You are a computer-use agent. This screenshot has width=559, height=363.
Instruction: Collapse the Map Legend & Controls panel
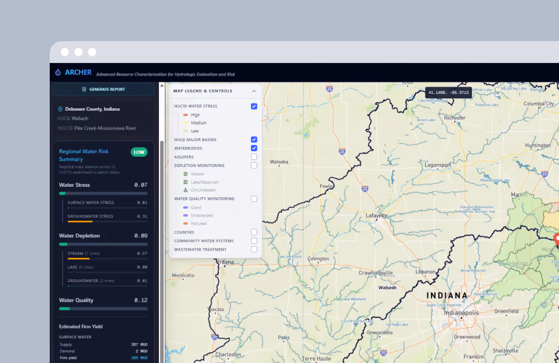pos(254,91)
